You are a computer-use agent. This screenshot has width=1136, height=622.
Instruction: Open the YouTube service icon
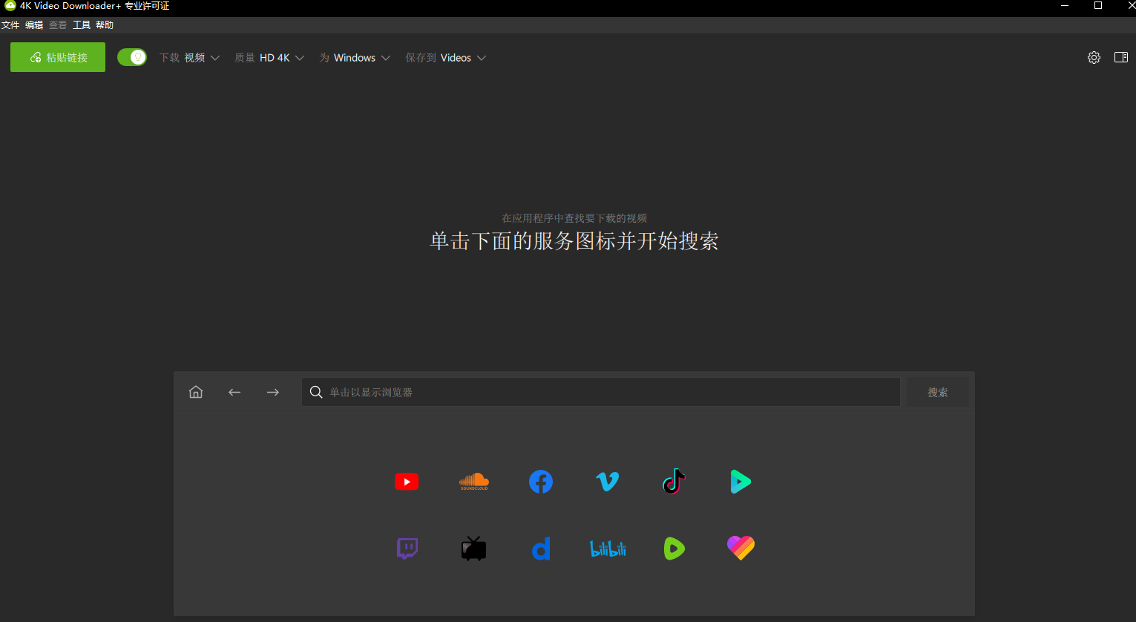pyautogui.click(x=407, y=482)
